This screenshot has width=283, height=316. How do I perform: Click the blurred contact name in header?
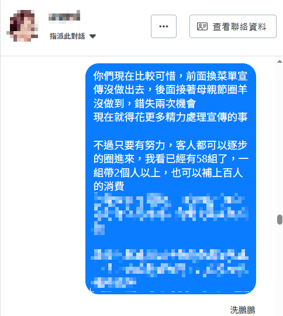[64, 17]
